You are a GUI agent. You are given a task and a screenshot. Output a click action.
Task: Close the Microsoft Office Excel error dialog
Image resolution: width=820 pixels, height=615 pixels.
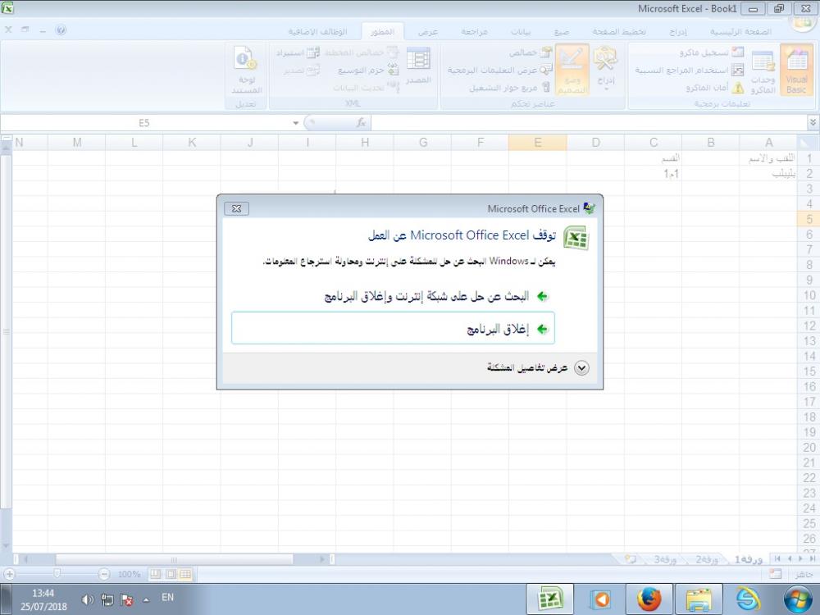click(x=236, y=208)
